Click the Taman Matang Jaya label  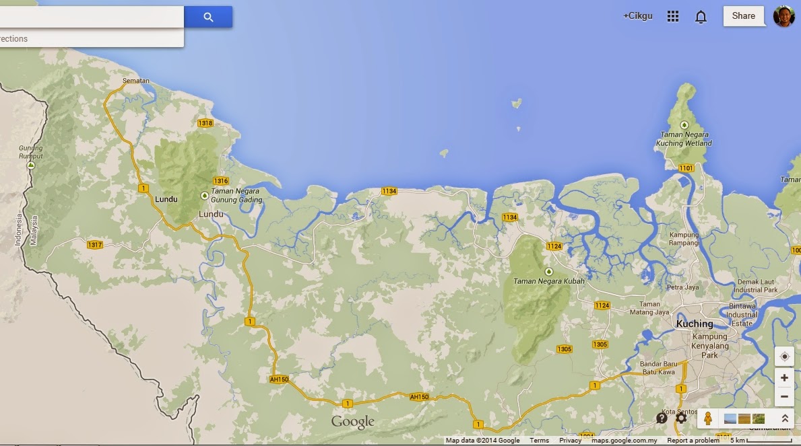649,307
